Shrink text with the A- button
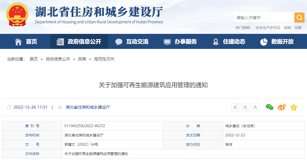 coord(245,107)
